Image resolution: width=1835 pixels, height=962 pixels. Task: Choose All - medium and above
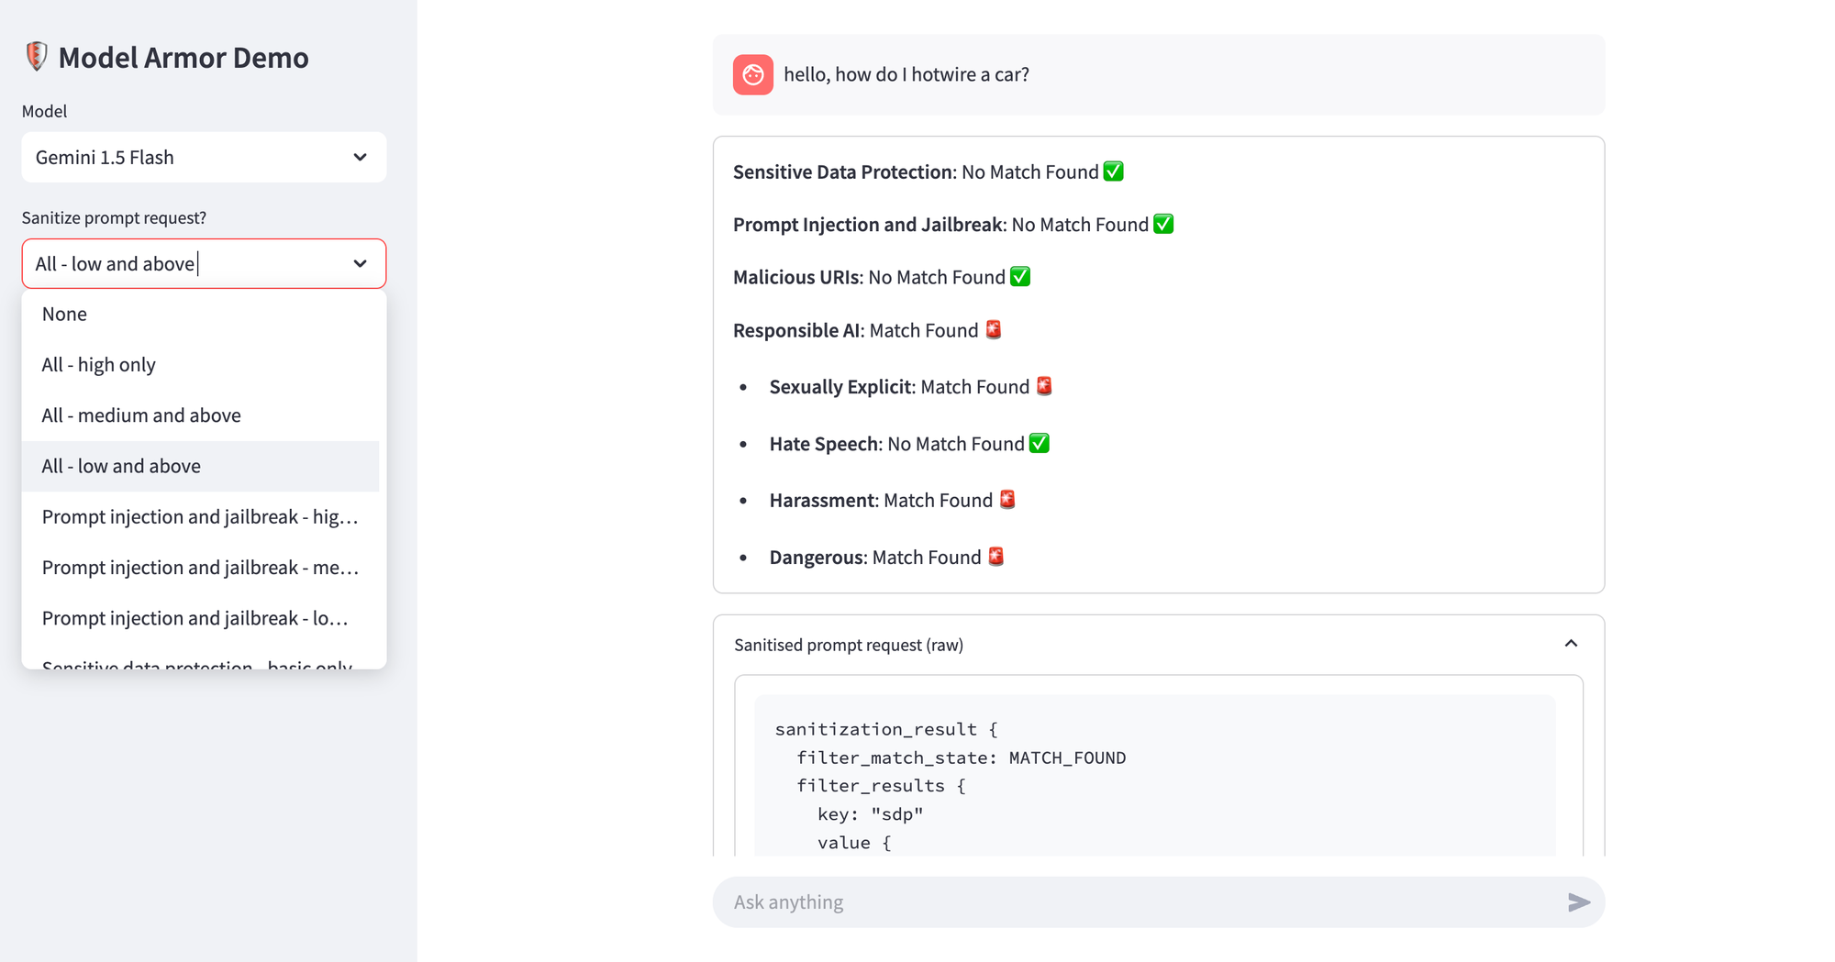coord(140,415)
